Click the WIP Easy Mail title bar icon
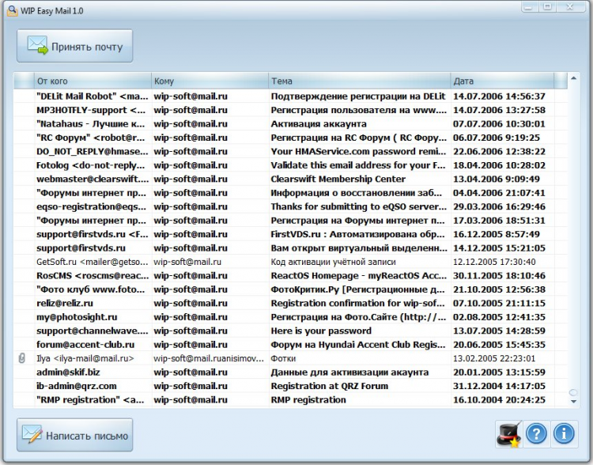This screenshot has height=465, width=593. (13, 11)
